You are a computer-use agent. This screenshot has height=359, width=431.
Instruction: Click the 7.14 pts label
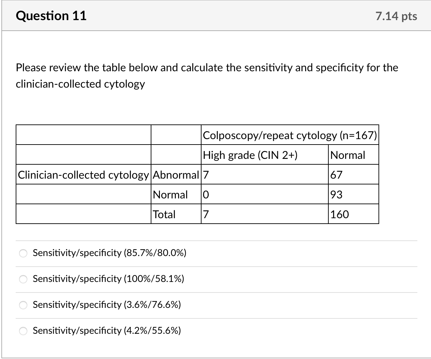click(x=397, y=15)
